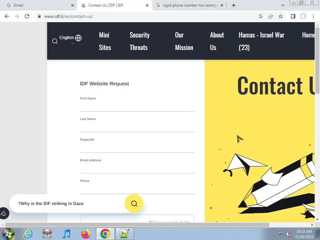The width and height of the screenshot is (320, 240).
Task: Switch to the Gmail tab
Action: pos(39,5)
